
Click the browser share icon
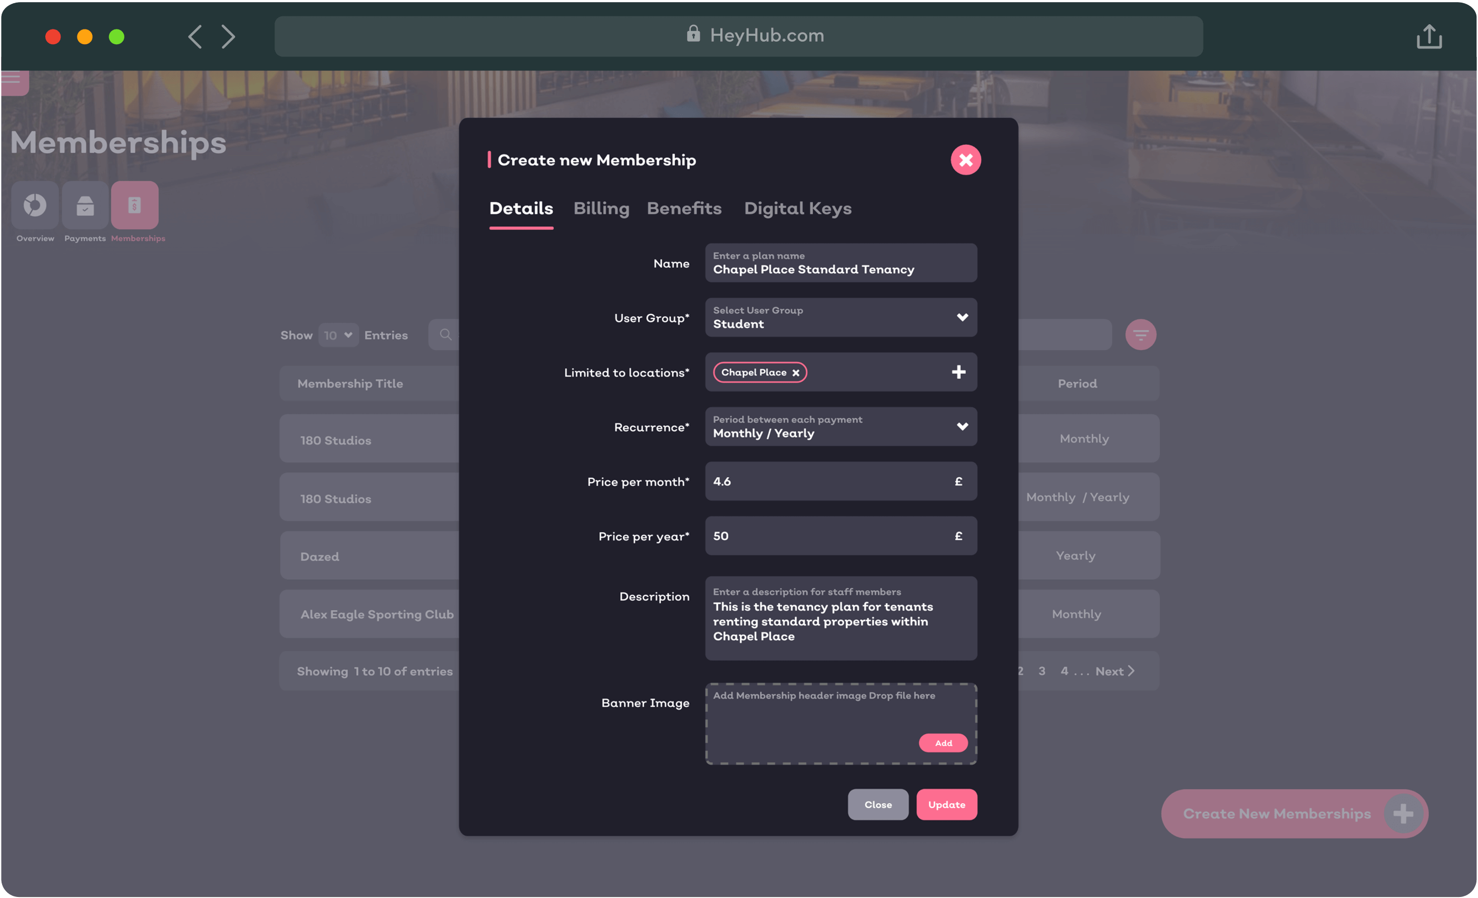click(x=1429, y=36)
